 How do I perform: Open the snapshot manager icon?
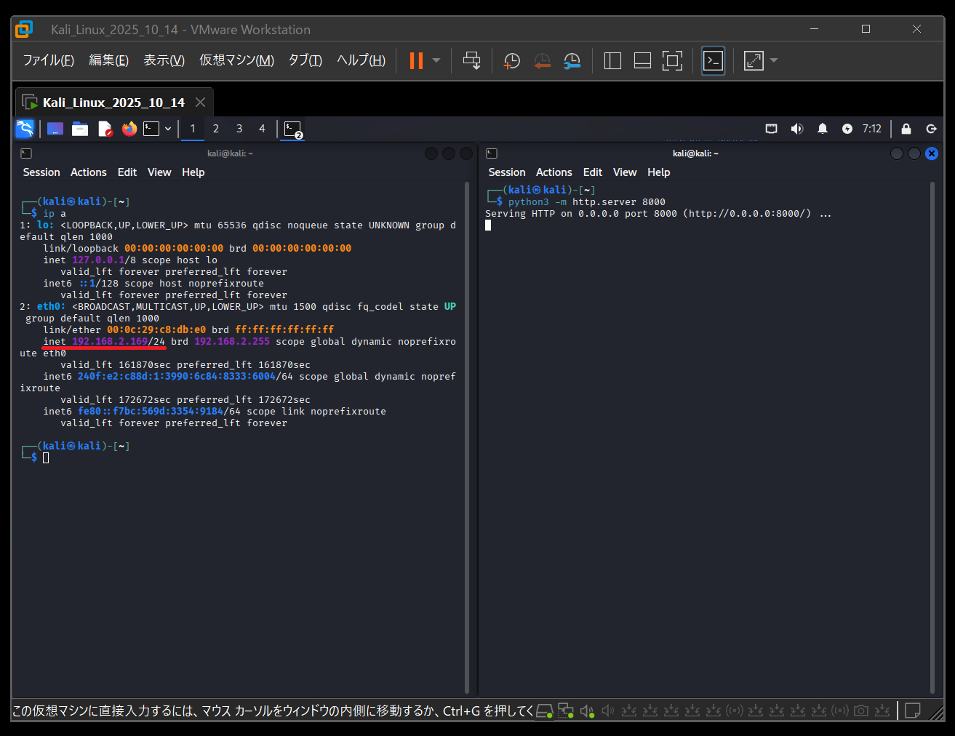(572, 61)
